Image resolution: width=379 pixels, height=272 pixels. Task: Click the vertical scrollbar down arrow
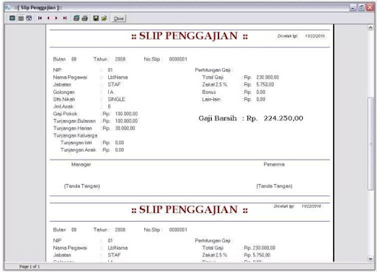(370, 259)
